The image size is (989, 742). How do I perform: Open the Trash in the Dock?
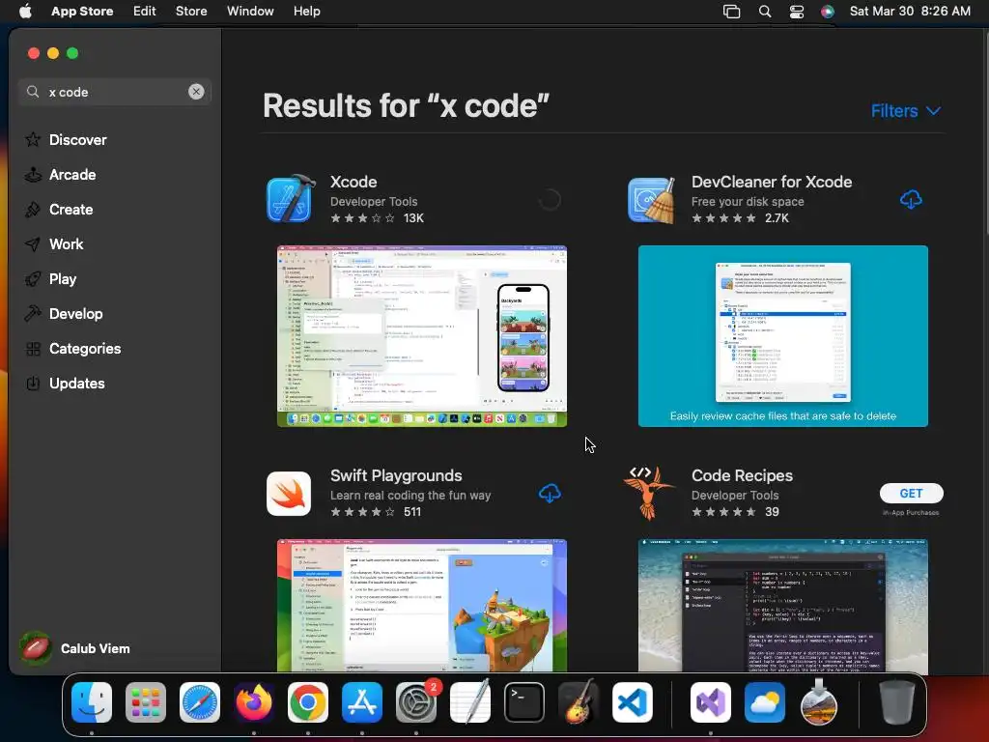(x=897, y=701)
